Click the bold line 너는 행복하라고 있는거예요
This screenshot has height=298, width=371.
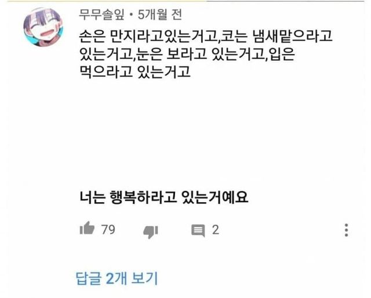[x=163, y=198]
